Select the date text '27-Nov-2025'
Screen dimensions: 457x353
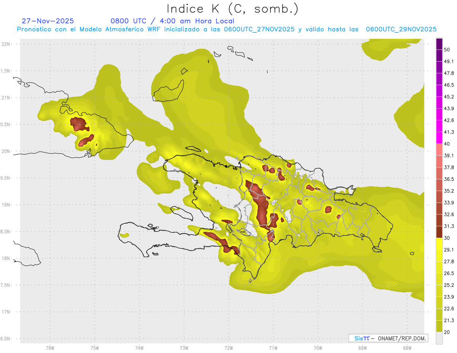point(48,21)
